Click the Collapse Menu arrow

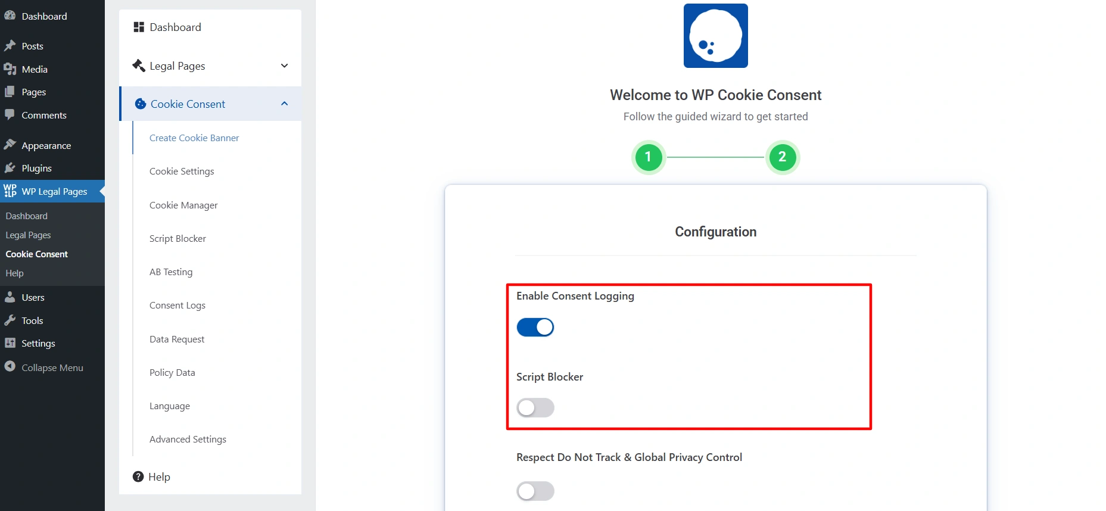click(x=9, y=367)
